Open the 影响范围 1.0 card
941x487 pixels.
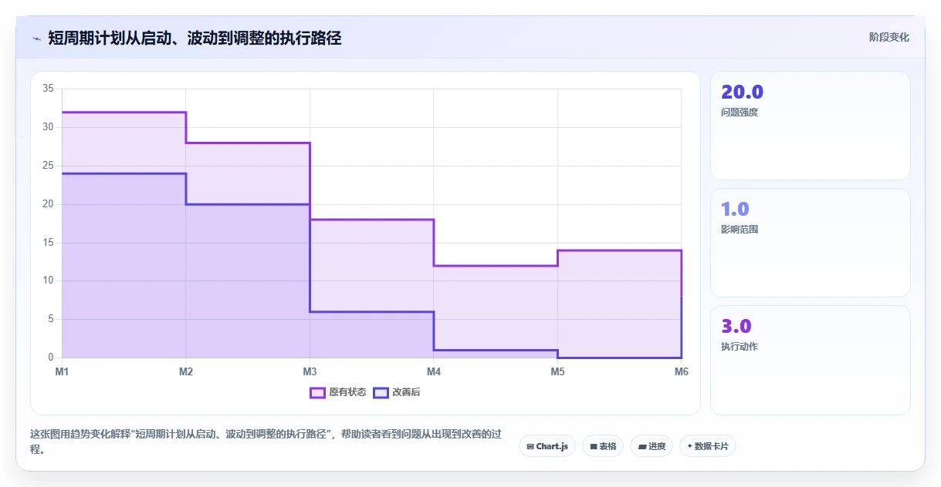[811, 243]
